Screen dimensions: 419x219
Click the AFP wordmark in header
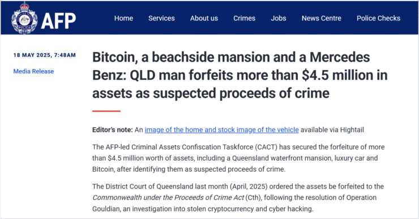point(58,21)
